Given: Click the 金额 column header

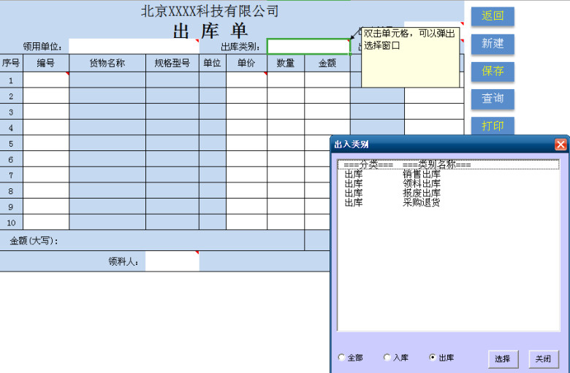Looking at the screenshot, I should pos(327,64).
